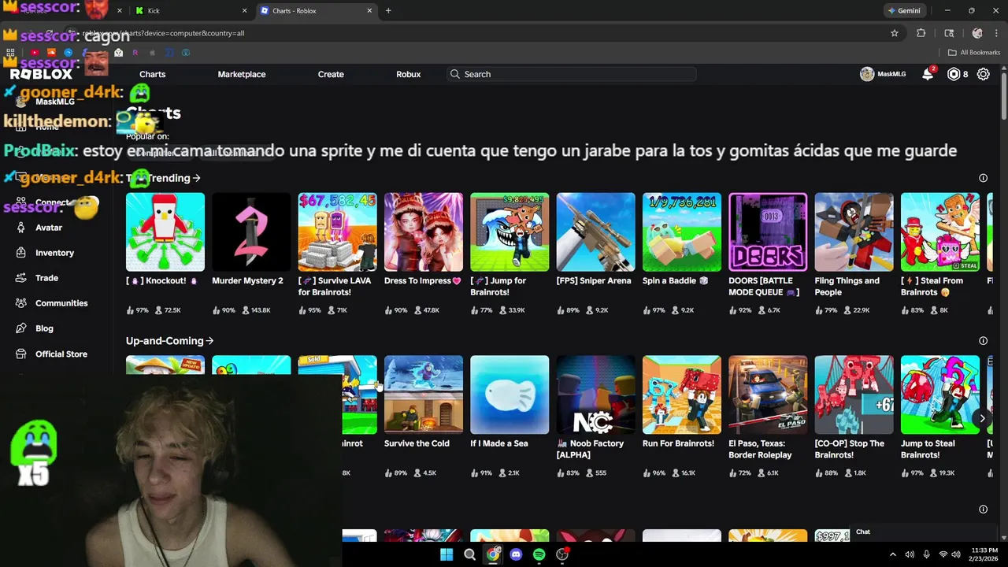Open the DOORS game thumbnail

click(x=768, y=232)
